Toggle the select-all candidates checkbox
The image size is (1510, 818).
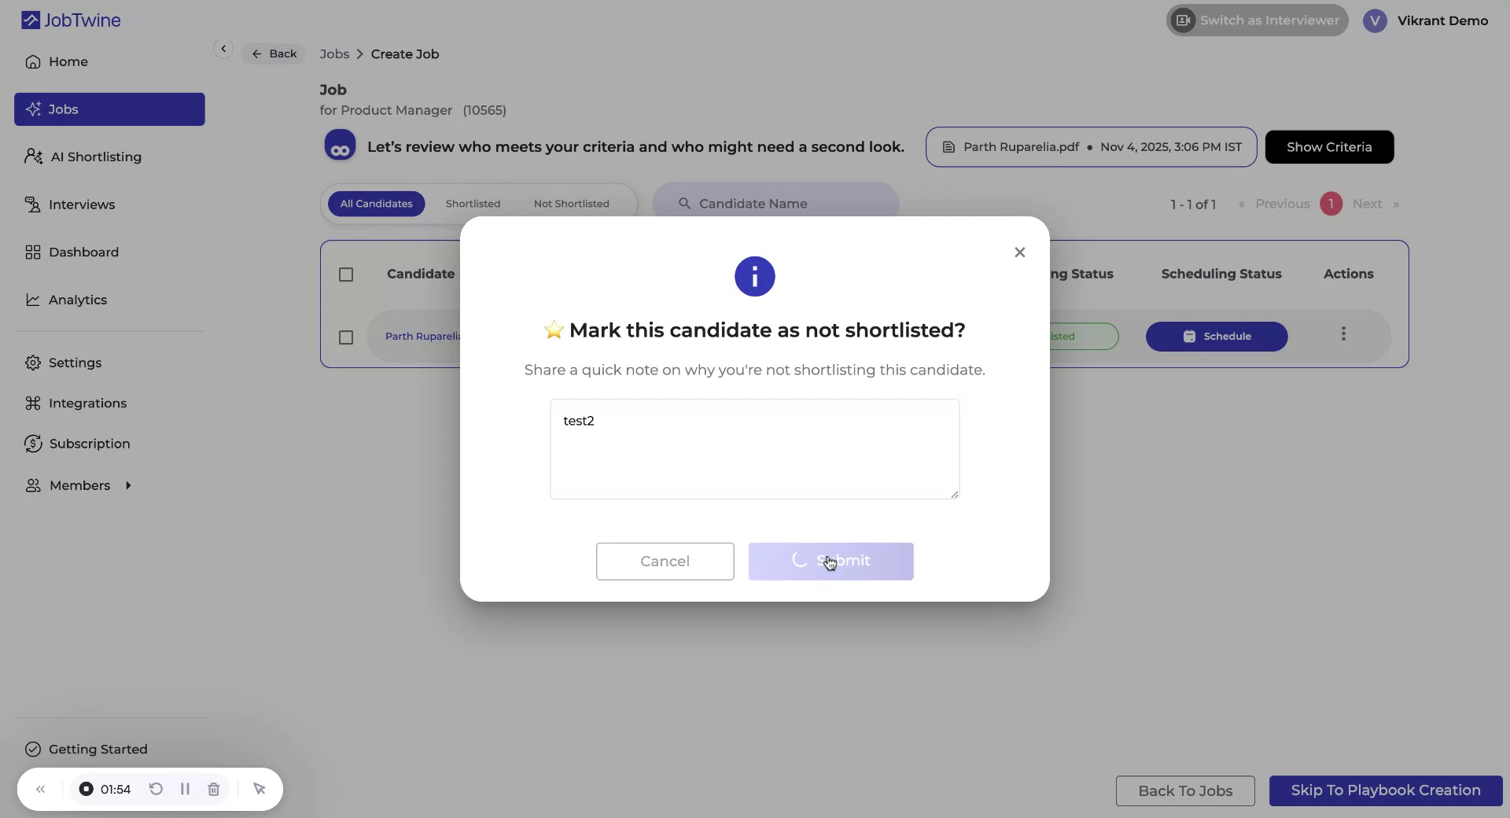[x=346, y=275]
